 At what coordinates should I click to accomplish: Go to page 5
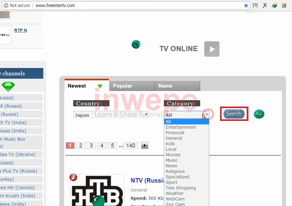coord(112,146)
